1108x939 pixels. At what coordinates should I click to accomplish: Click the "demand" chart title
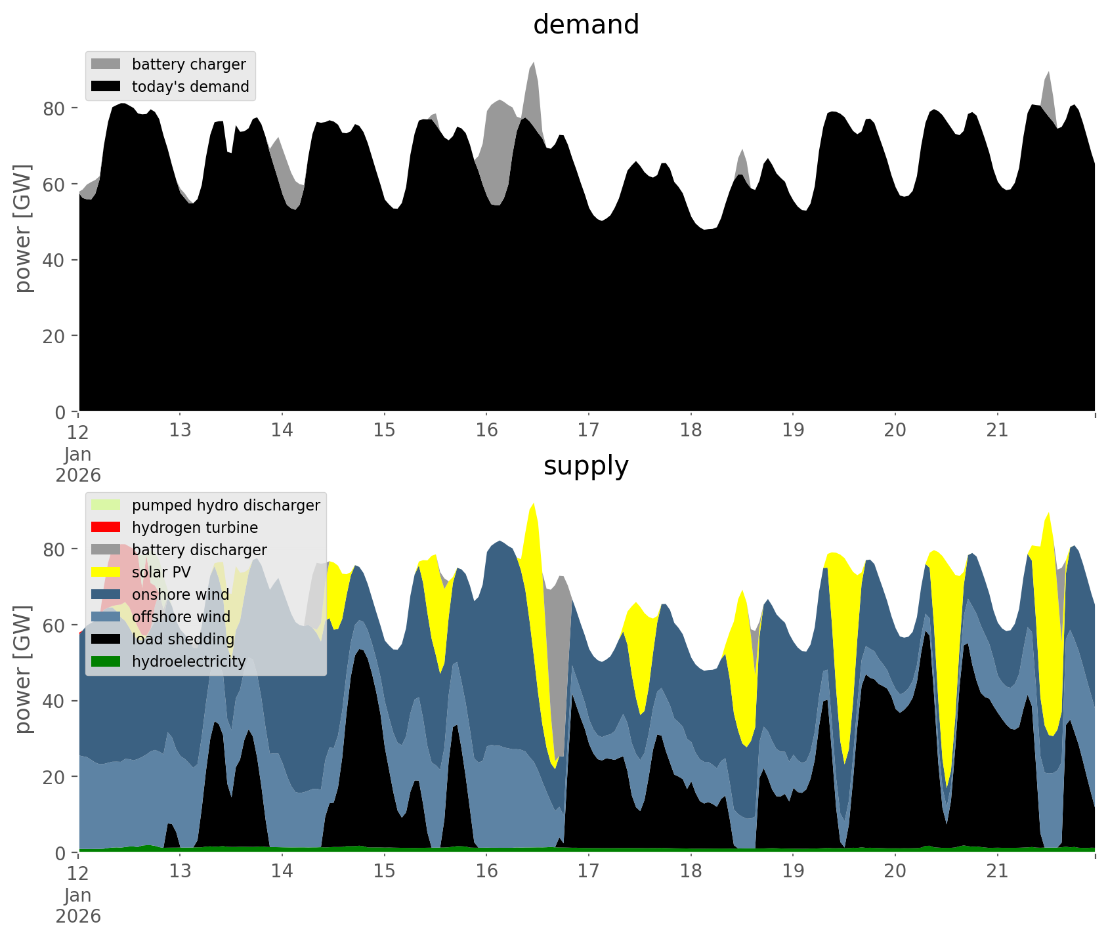click(586, 25)
